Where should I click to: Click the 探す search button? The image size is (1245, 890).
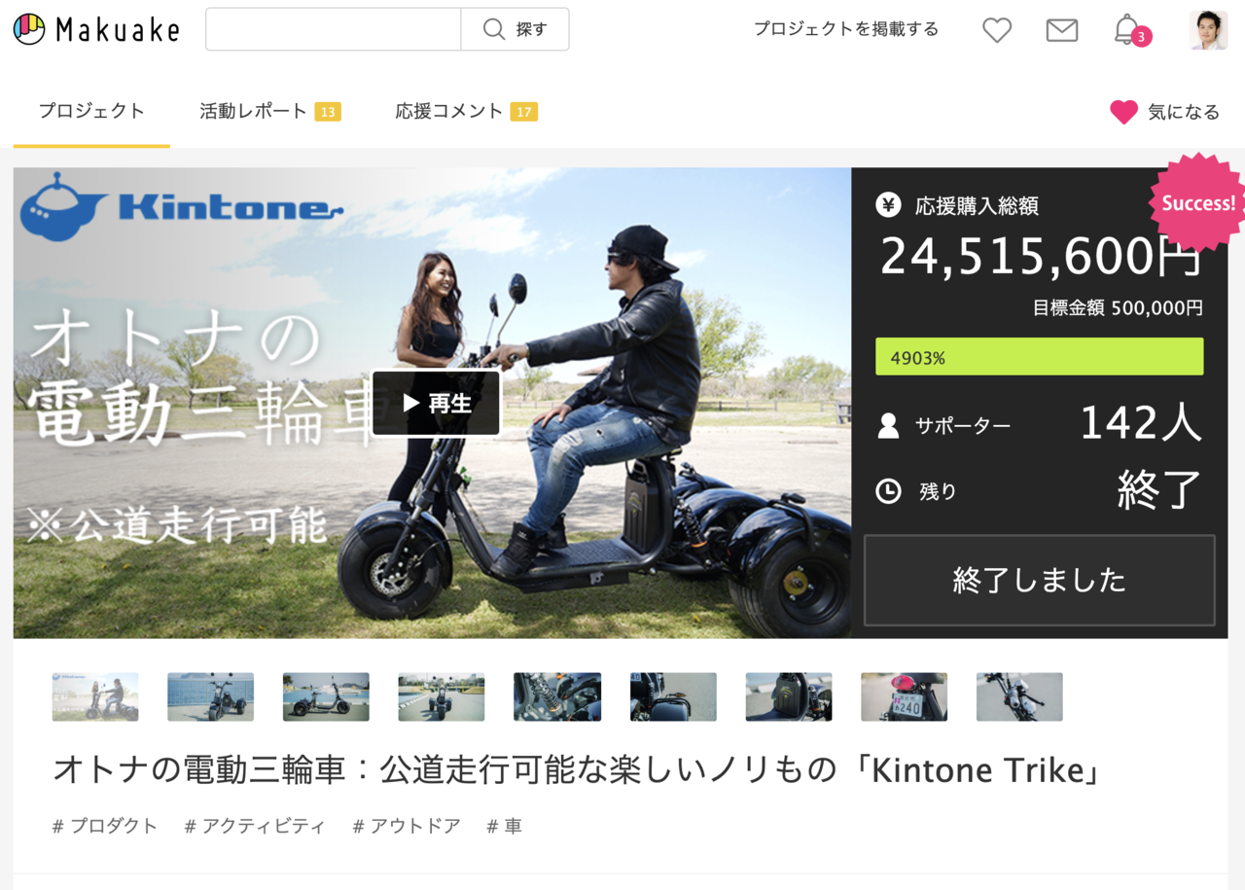516,29
